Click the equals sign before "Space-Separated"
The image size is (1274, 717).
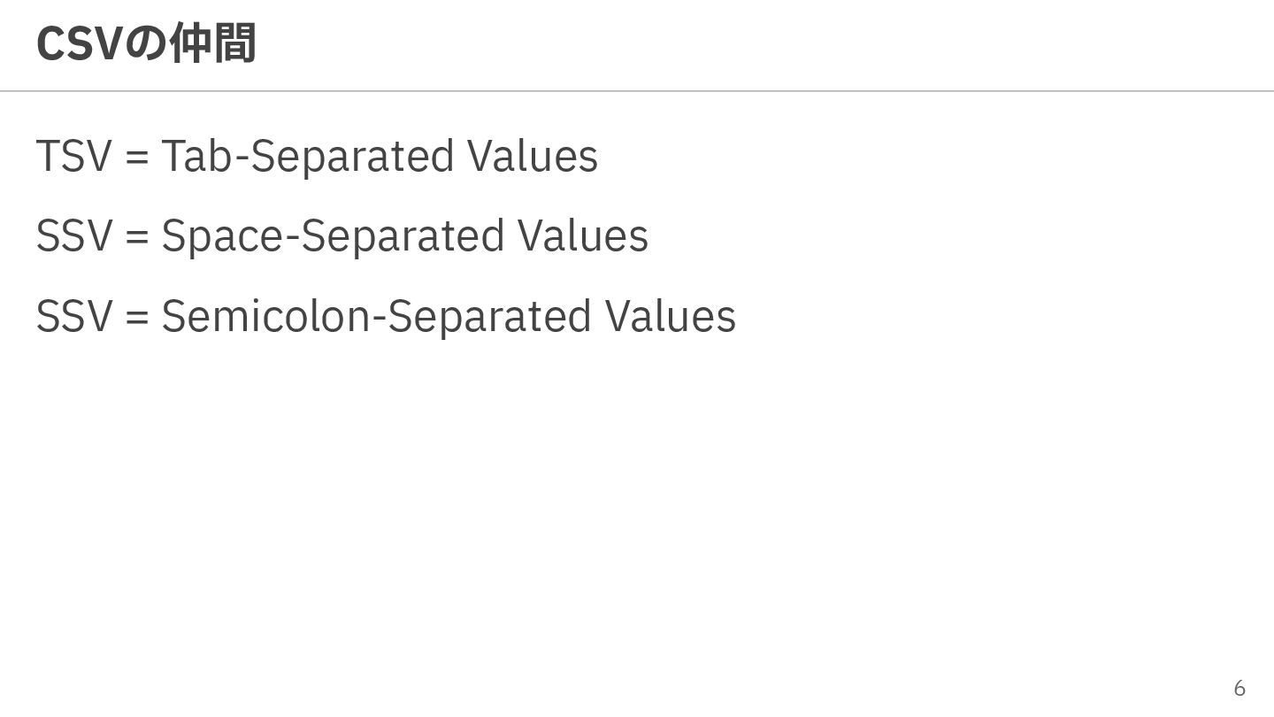tap(137, 237)
